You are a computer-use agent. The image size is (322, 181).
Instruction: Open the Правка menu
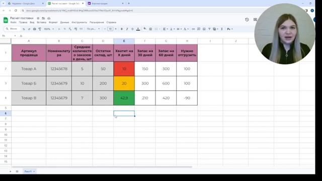[23, 22]
